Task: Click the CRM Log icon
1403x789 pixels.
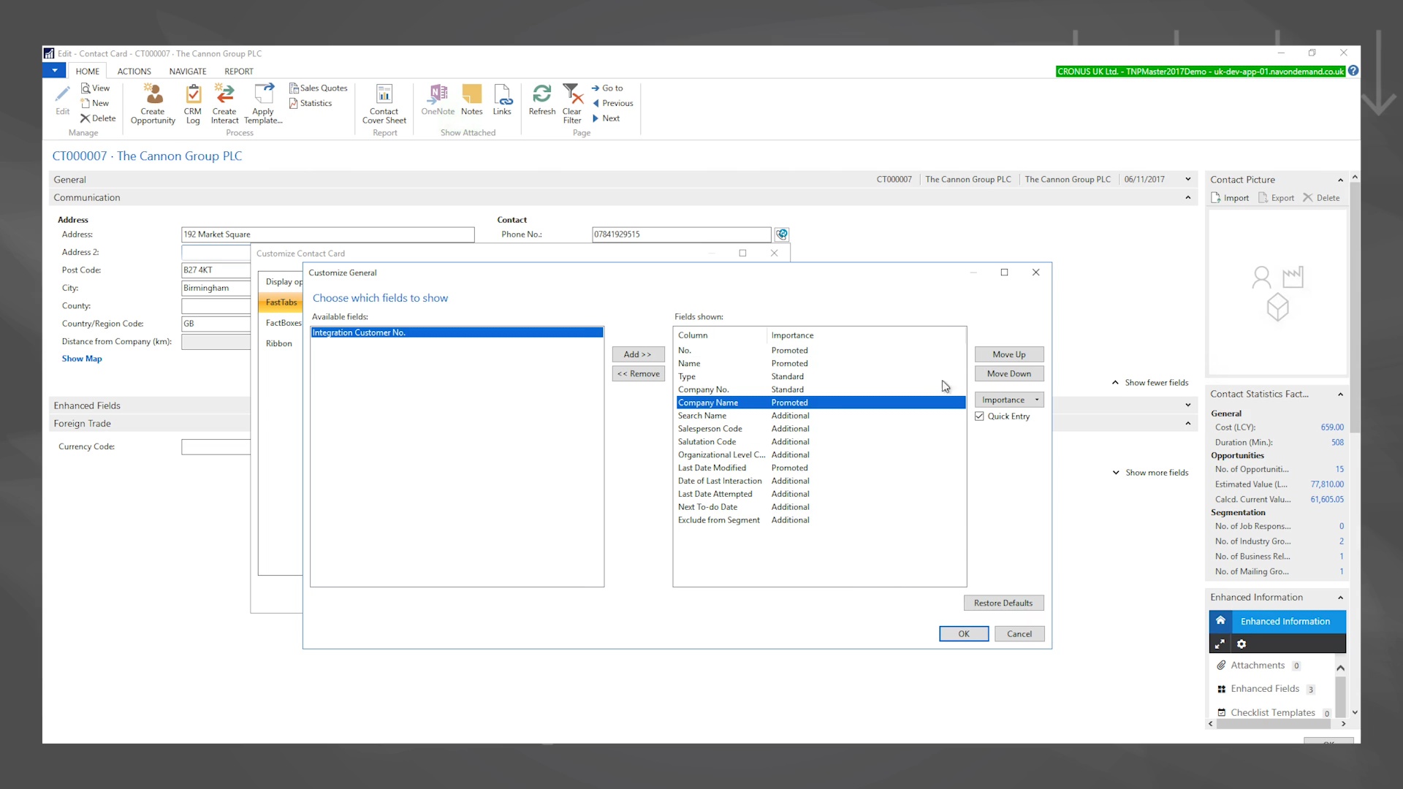Action: coord(193,102)
